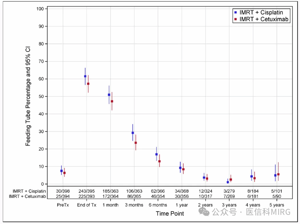The height and width of the screenshot is (224, 300).
Task: Select the "End of Tx" x-axis label
Action: [87, 205]
